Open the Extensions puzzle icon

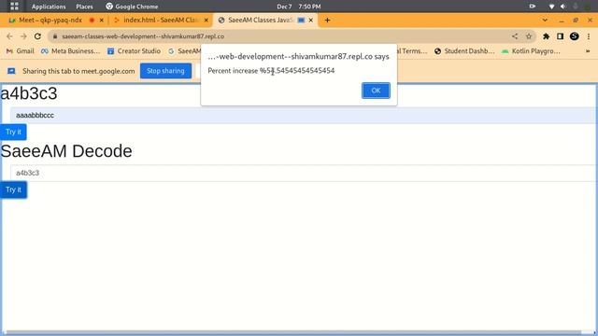point(546,36)
